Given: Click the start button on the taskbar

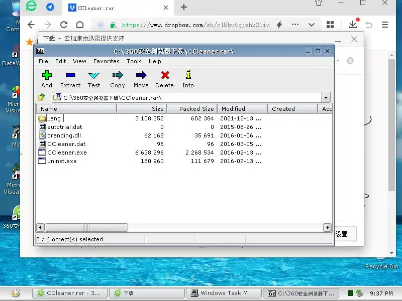Looking at the screenshot, I should tap(16, 293).
